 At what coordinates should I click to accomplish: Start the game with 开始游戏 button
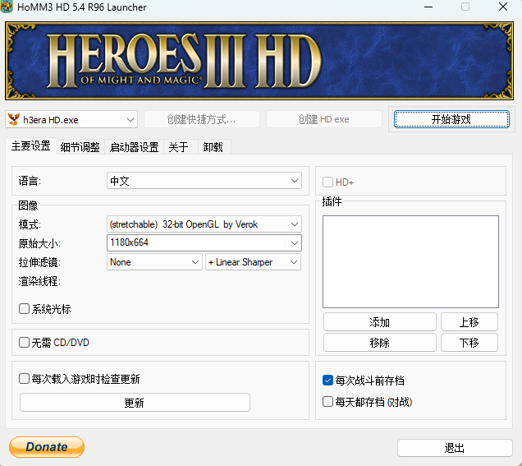coord(451,119)
